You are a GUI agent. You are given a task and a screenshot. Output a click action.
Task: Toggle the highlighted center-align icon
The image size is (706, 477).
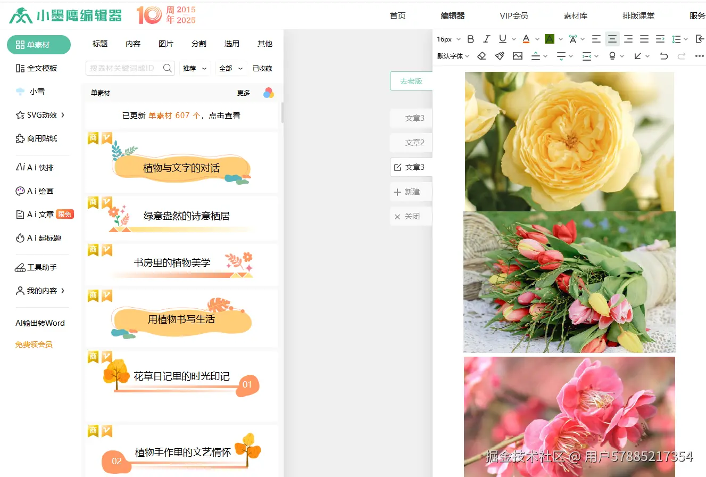[612, 39]
